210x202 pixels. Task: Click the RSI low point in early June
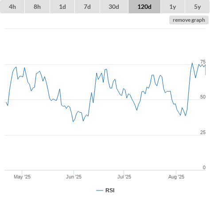tap(73, 122)
